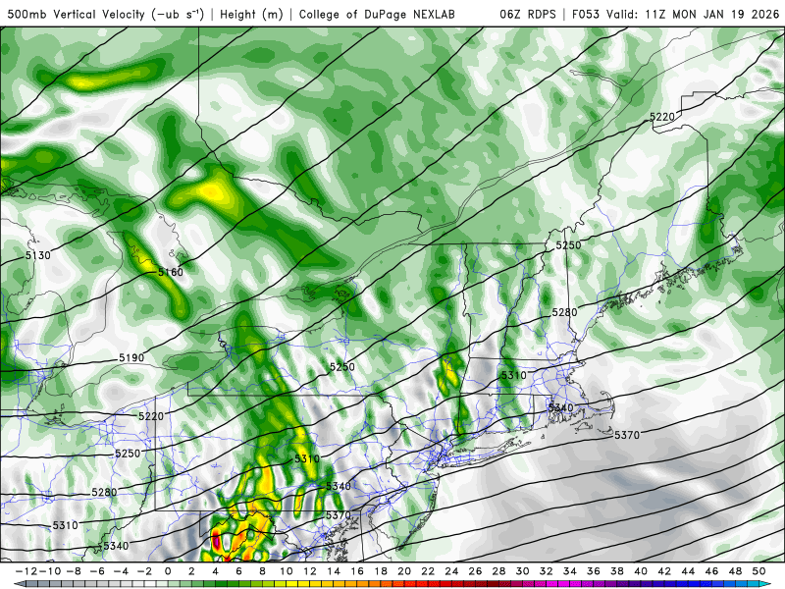Click the 50 value on the color scale
Screen dimensions: 785x589
(759, 571)
